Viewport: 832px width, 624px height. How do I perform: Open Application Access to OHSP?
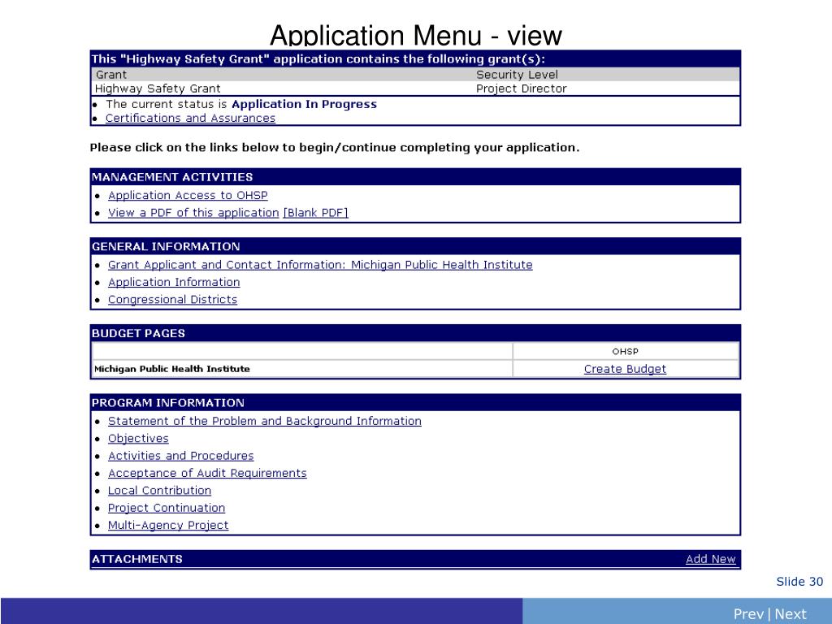click(188, 195)
